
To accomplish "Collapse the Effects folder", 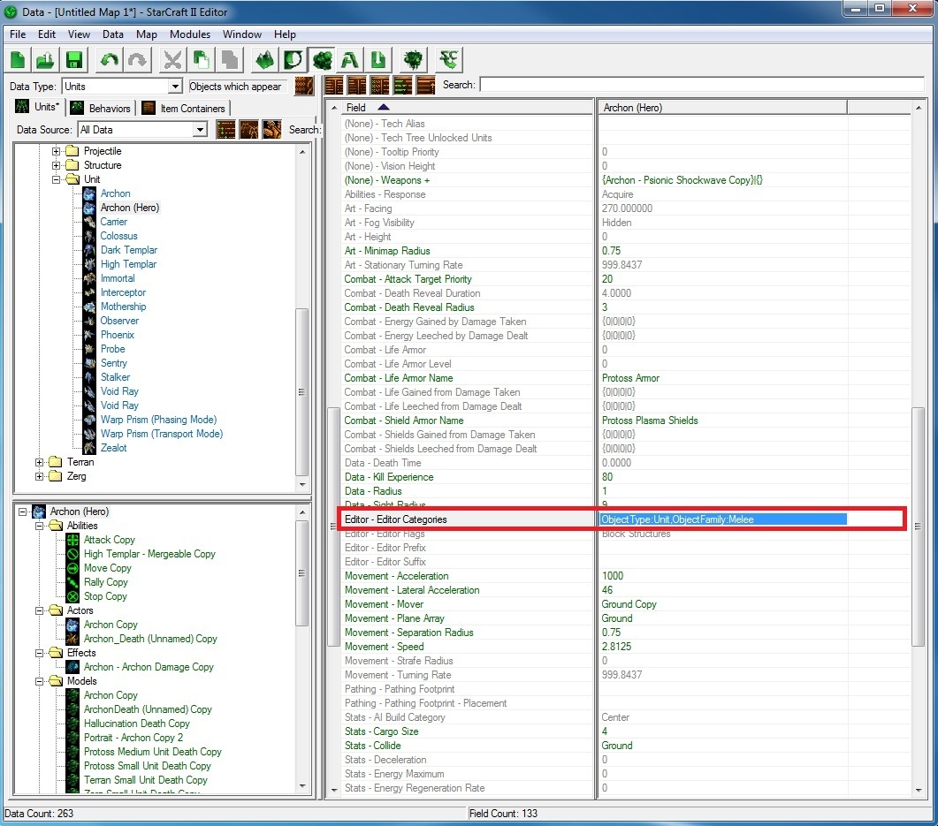I will (40, 653).
